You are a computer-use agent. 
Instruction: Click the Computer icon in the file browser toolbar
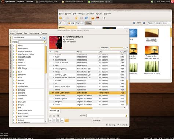tap(98, 18)
